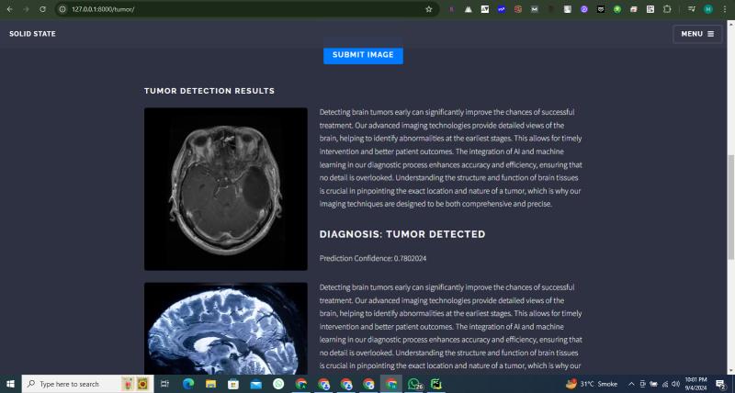Click the first axial brain MRI image
735x393 pixels.
[226, 189]
